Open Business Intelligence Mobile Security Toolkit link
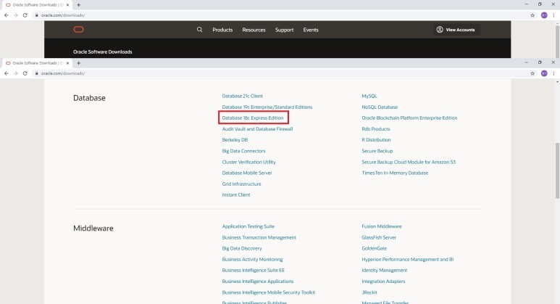560x304 pixels. point(269,292)
